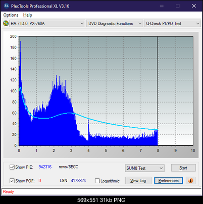Viewport: 203px width, 204px height.
Task: Open the SUM8 Test dropdown
Action: click(x=145, y=168)
